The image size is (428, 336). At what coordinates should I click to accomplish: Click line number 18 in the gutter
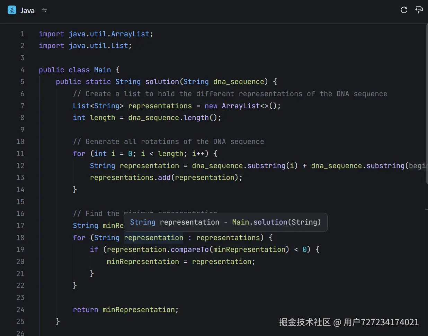click(x=20, y=238)
